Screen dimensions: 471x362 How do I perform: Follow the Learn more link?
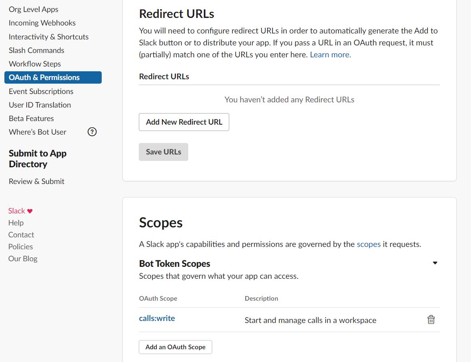coord(331,55)
